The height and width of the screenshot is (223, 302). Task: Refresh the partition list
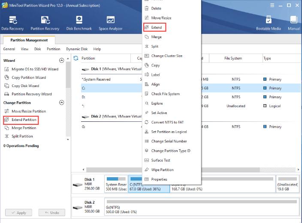(76, 58)
